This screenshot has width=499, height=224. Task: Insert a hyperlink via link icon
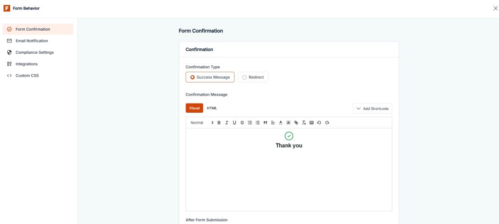pos(296,122)
